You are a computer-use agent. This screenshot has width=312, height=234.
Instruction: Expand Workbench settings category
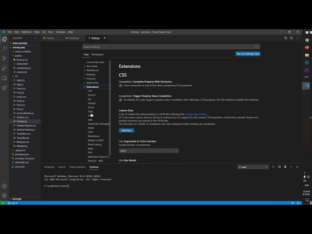[91, 70]
